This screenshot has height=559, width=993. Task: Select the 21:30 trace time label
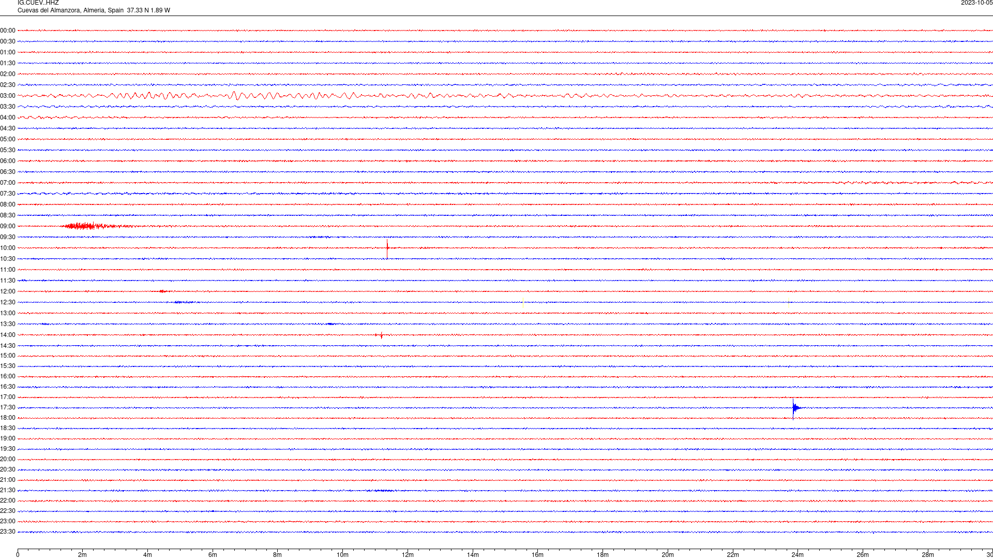(8, 490)
